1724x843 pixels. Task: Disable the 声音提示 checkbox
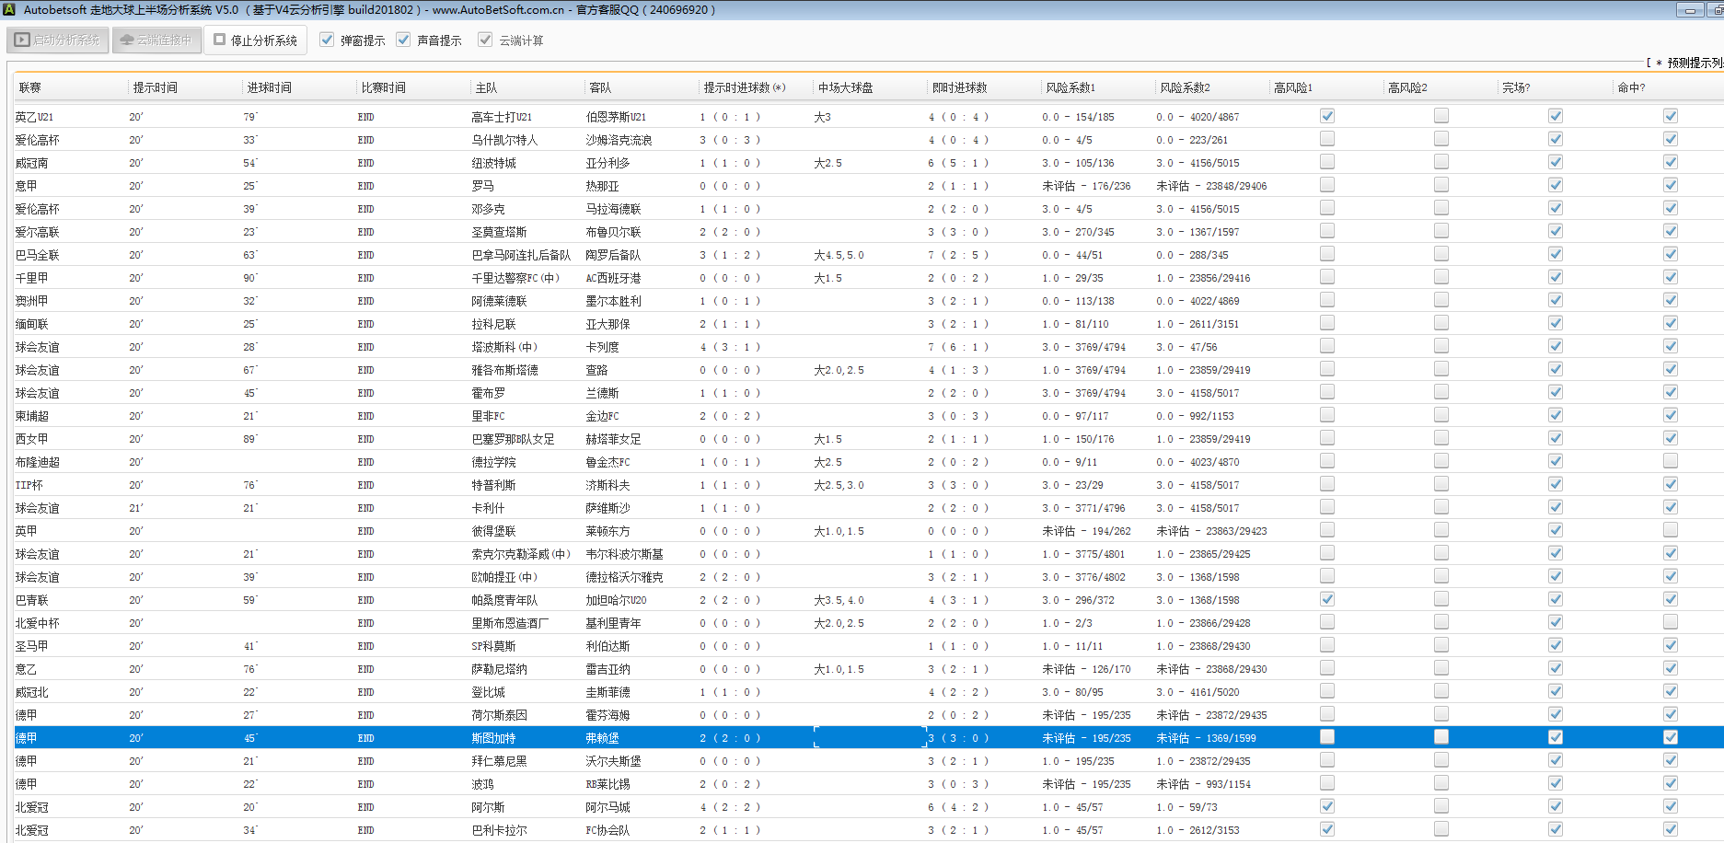[403, 40]
